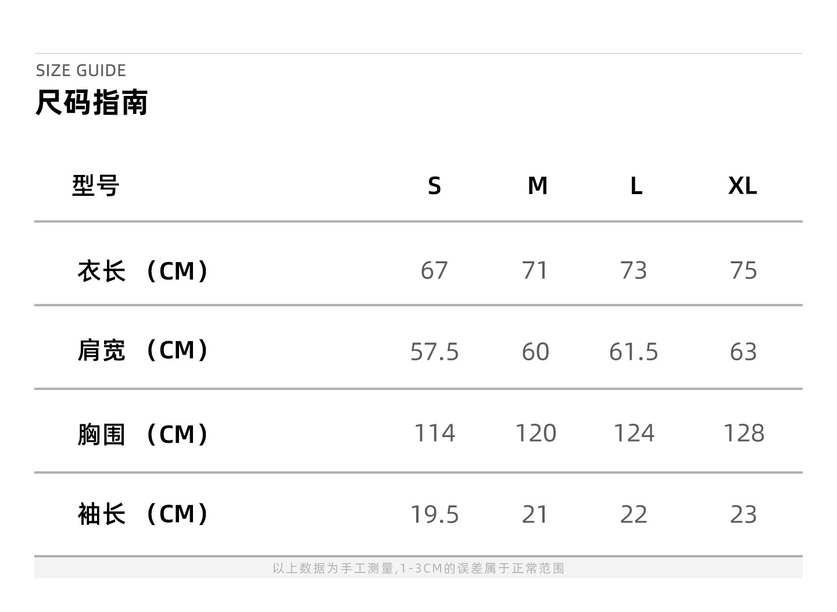Click the chest value 120 for M
The image size is (837, 612).
[x=535, y=434]
